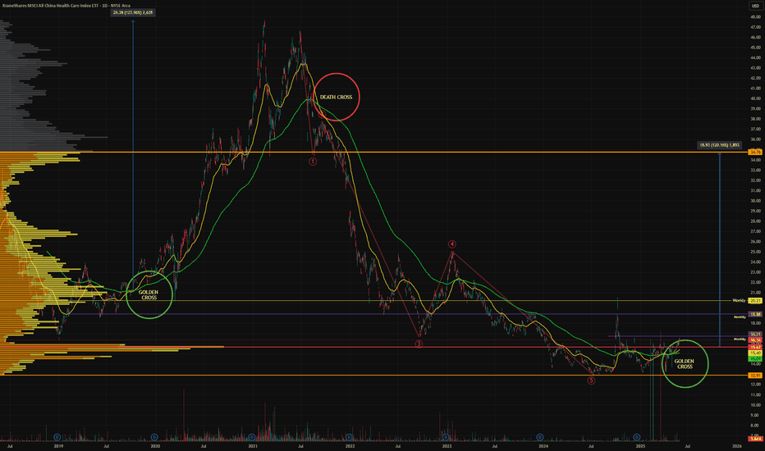Click the 2026 label on time axis
Screen dimensions: 765x451
tap(737, 446)
